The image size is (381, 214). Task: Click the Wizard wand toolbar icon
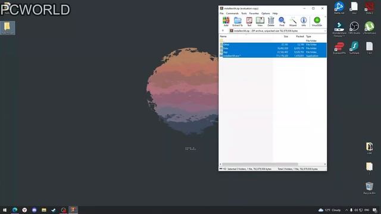coord(293,21)
